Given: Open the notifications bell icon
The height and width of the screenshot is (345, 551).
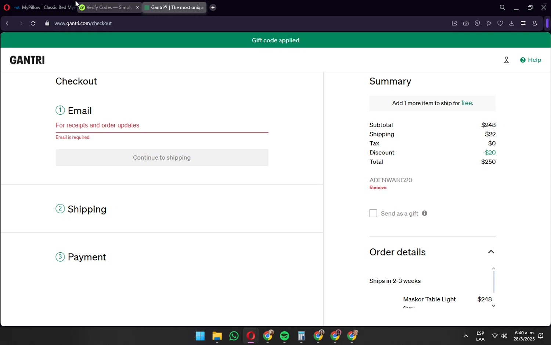Looking at the screenshot, I should (x=541, y=336).
